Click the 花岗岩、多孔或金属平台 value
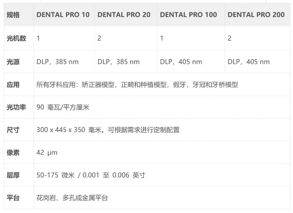Image resolution: width=293 pixels, height=213 pixels. pyautogui.click(x=72, y=198)
